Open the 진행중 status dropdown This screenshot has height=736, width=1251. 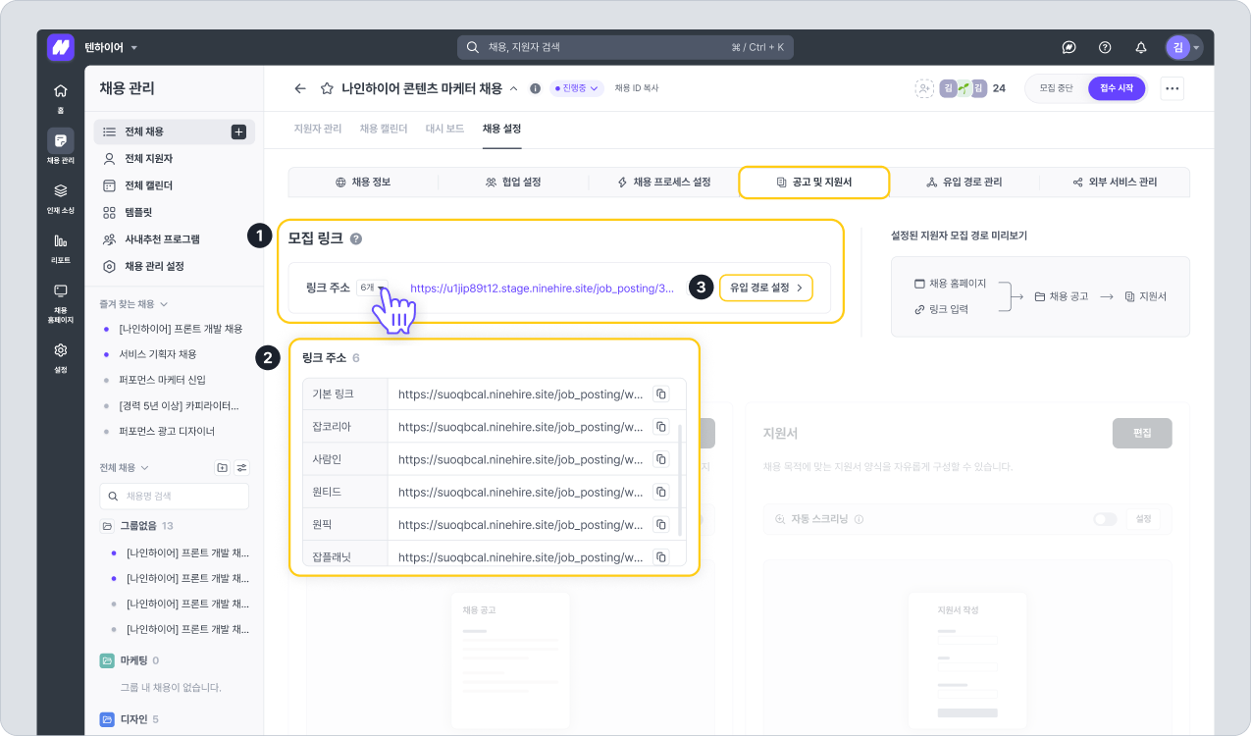click(577, 88)
